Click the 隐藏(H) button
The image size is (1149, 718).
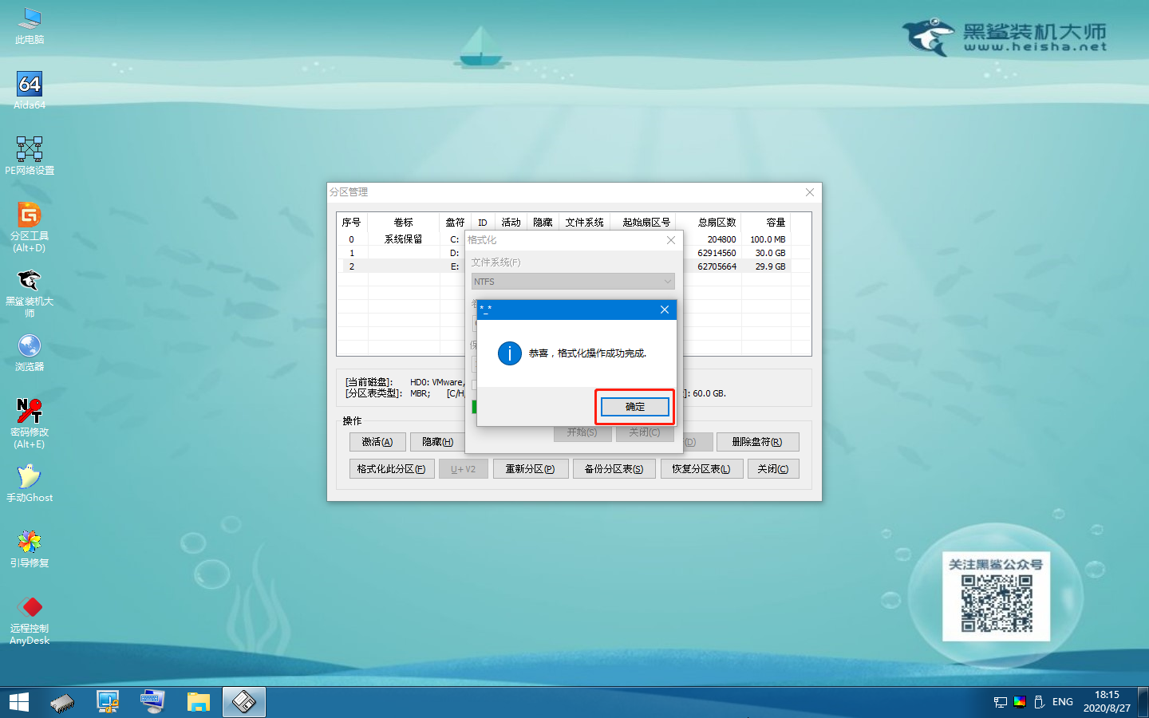[x=438, y=442]
